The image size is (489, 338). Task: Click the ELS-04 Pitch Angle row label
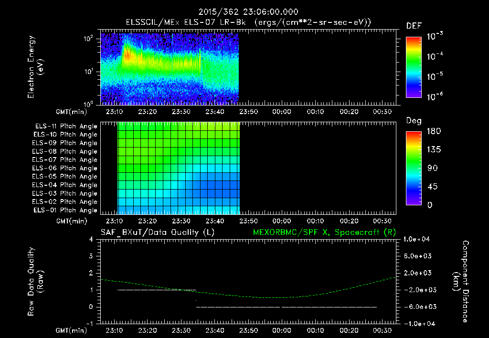coord(65,185)
